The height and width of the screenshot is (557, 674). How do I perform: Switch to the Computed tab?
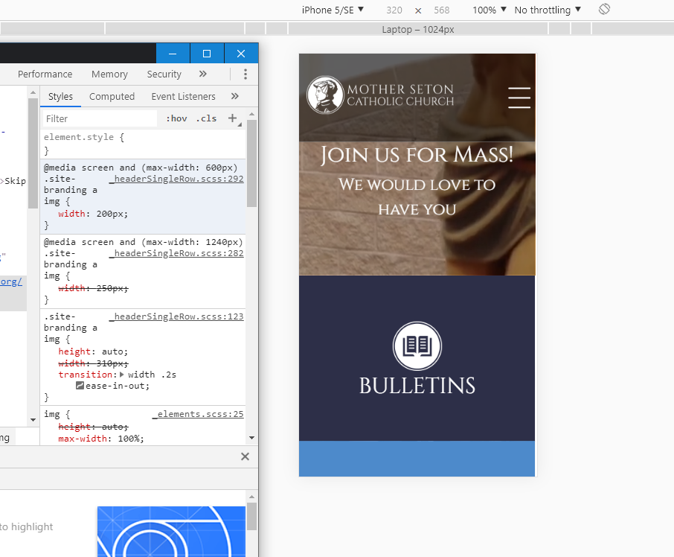coord(112,96)
